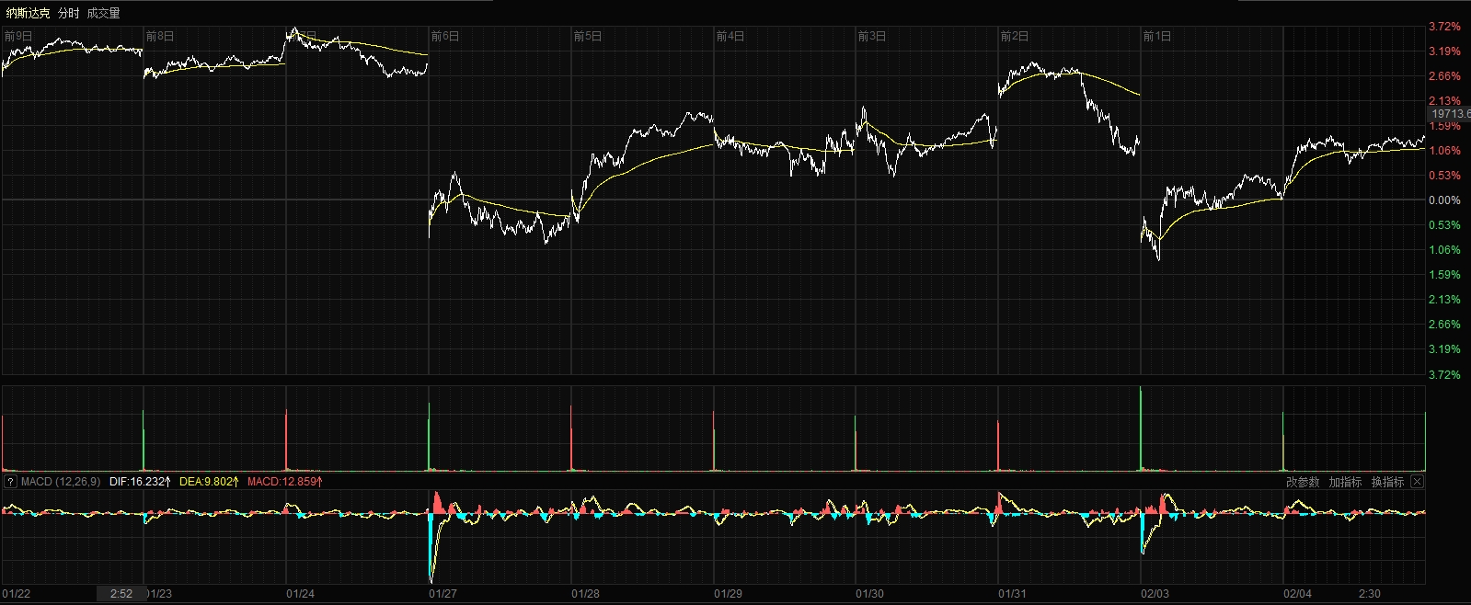Select the 01/30 date label
Image resolution: width=1471 pixels, height=605 pixels.
pyautogui.click(x=870, y=594)
